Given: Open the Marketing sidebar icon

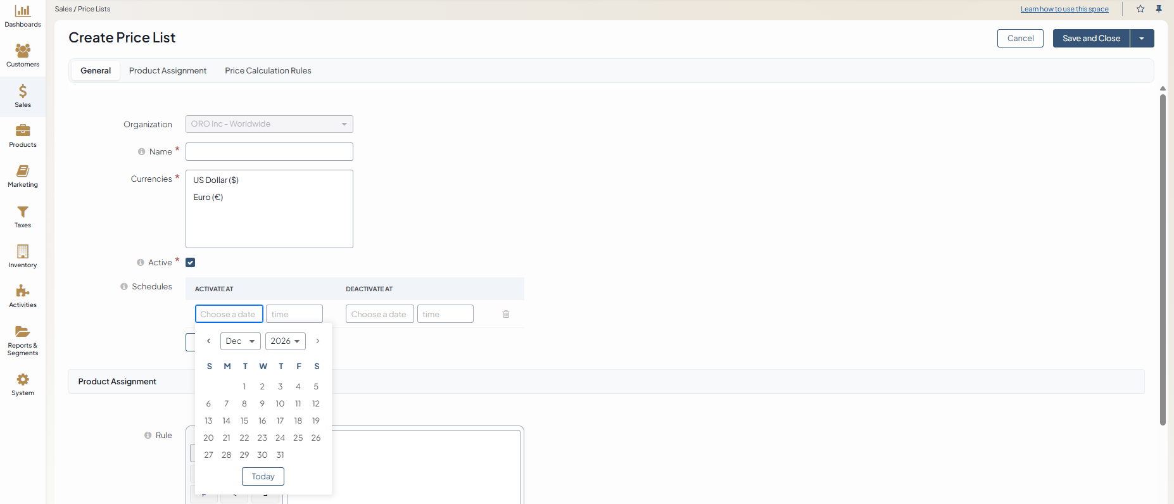Looking at the screenshot, I should [23, 171].
